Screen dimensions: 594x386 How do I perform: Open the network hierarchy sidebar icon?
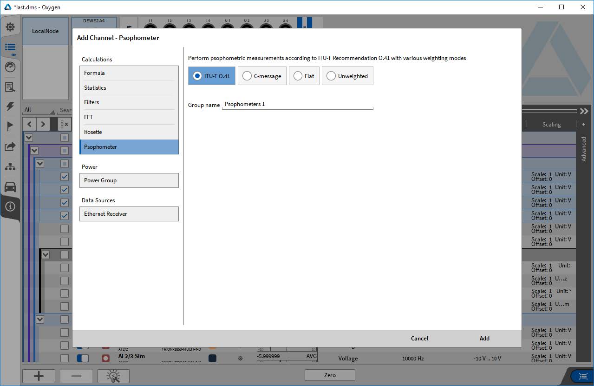click(10, 167)
